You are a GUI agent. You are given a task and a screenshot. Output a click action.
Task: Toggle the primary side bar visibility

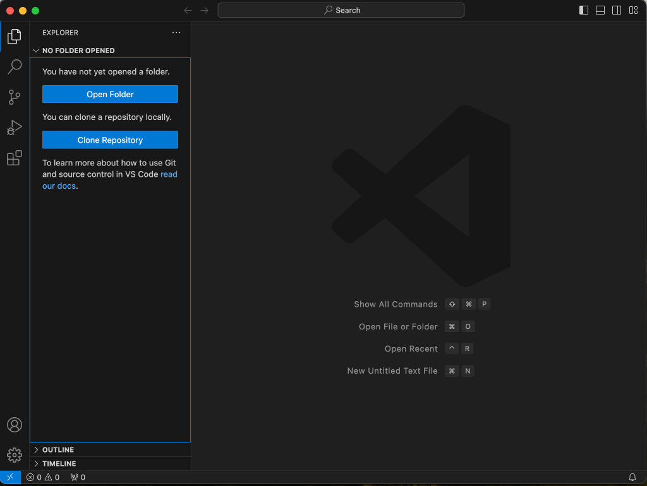pyautogui.click(x=584, y=10)
